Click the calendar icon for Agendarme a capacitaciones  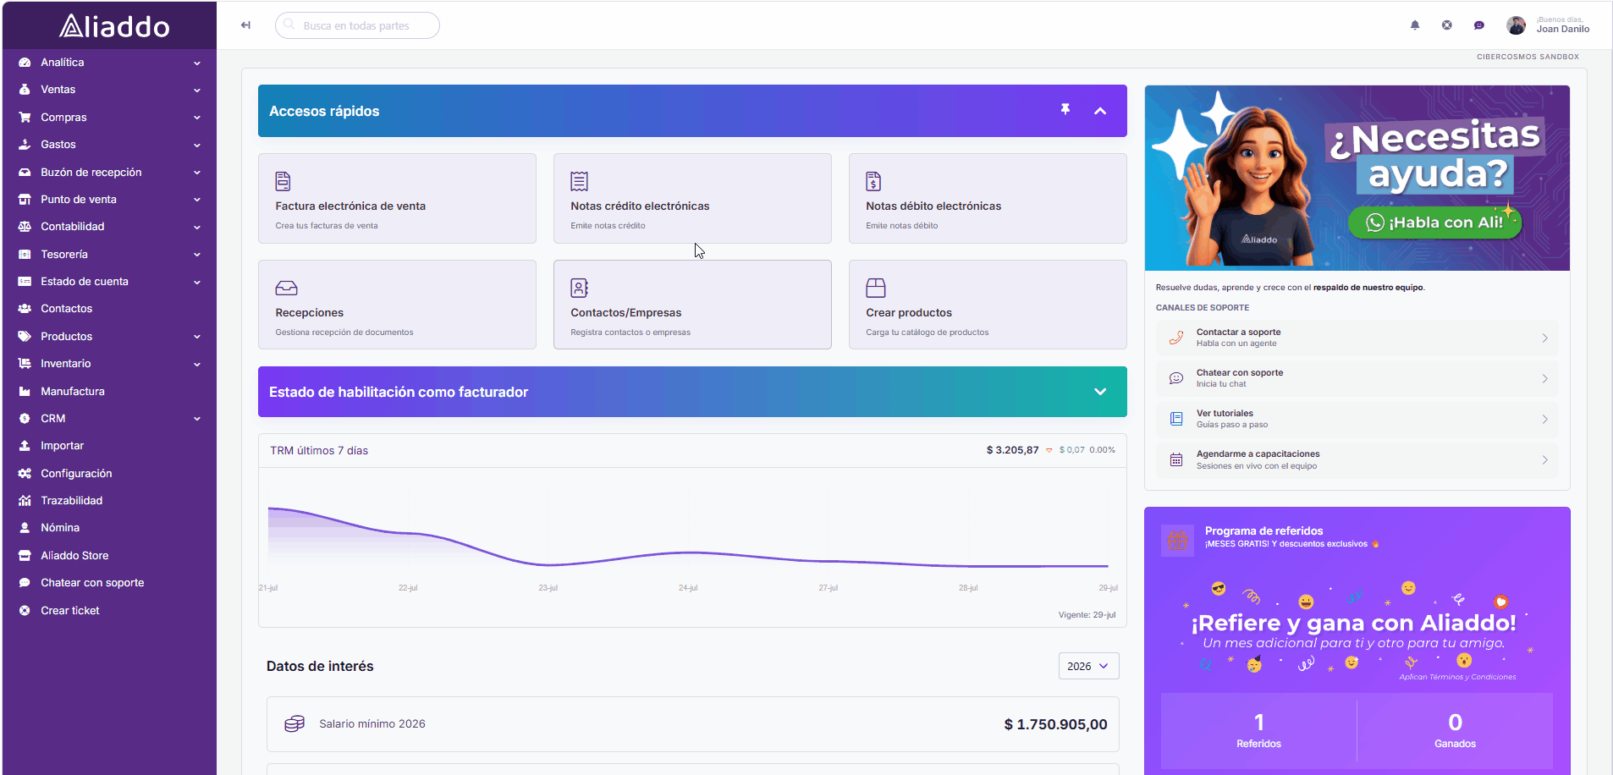tap(1176, 459)
